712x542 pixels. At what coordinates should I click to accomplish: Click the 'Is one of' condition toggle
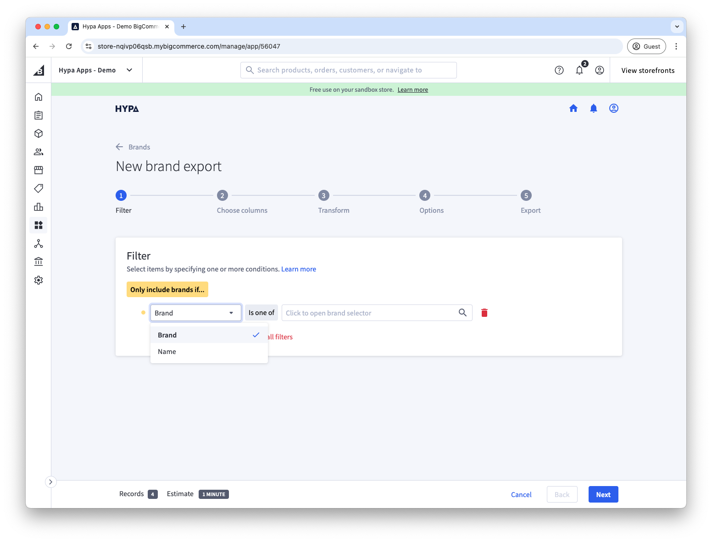(261, 312)
